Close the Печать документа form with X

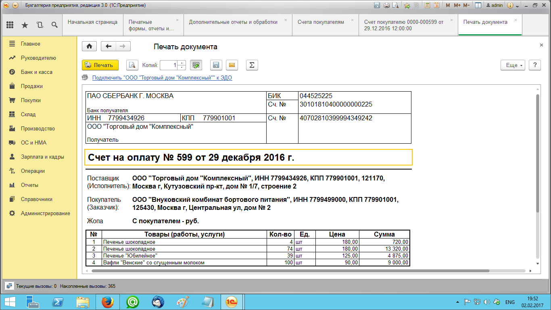tap(542, 45)
